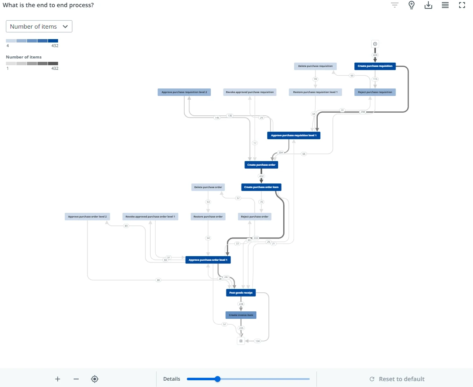Click the 17 edge label below Revoke approved requisition
Image resolution: width=473 pixels, height=387 pixels.
pos(255,143)
